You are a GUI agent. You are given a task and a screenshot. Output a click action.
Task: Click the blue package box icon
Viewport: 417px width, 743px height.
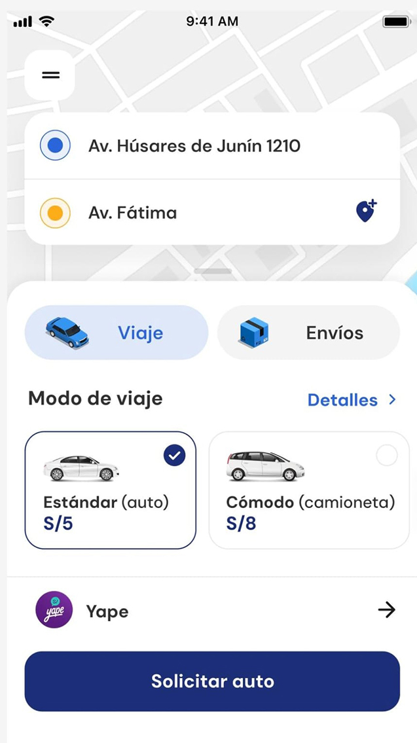coord(253,333)
